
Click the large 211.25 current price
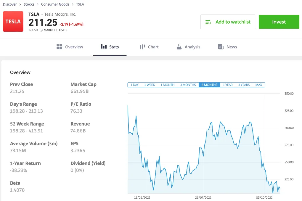(43, 22)
